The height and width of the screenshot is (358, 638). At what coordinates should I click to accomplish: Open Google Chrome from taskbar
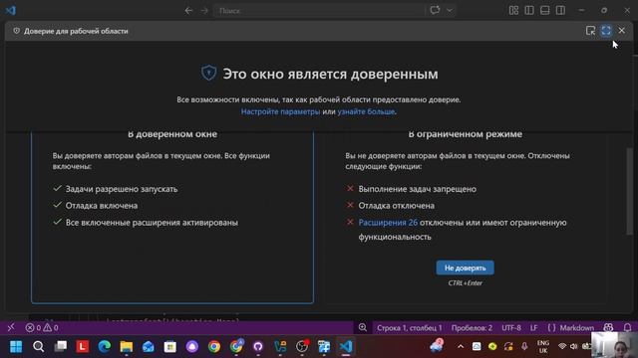(214, 347)
